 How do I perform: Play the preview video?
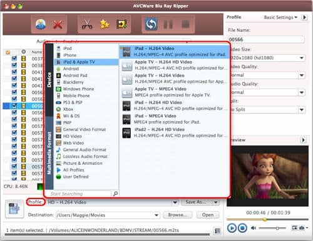tap(232, 228)
